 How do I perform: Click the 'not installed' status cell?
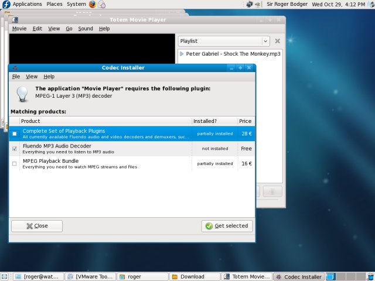[x=215, y=149]
